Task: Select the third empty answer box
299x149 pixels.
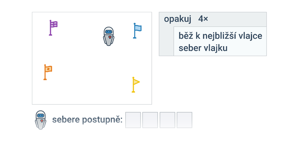Action: point(167,120)
